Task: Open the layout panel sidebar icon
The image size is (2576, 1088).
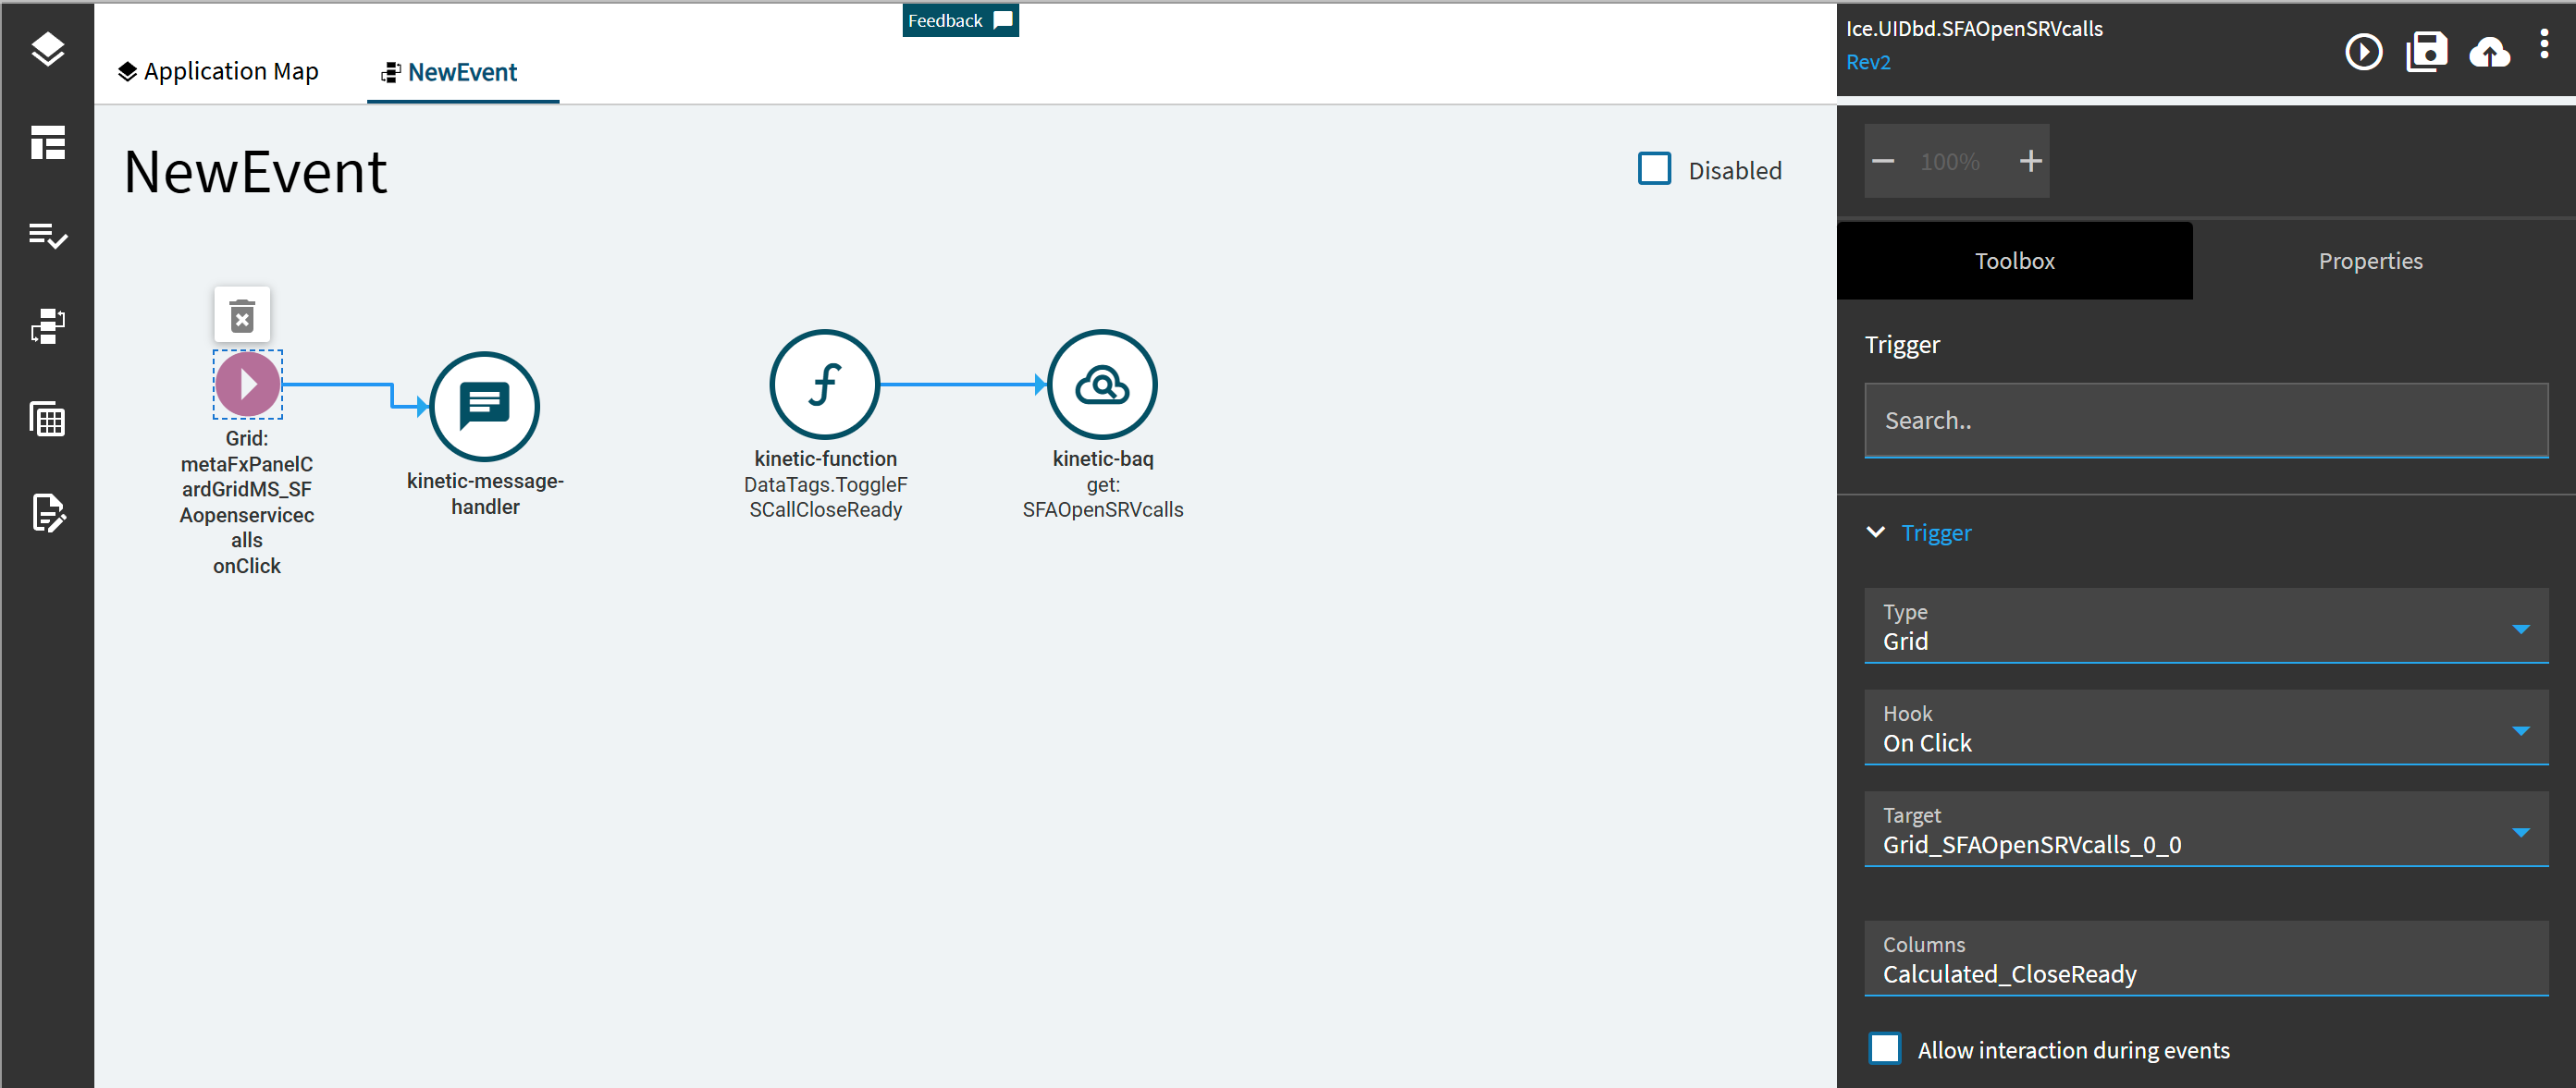Action: click(x=47, y=141)
